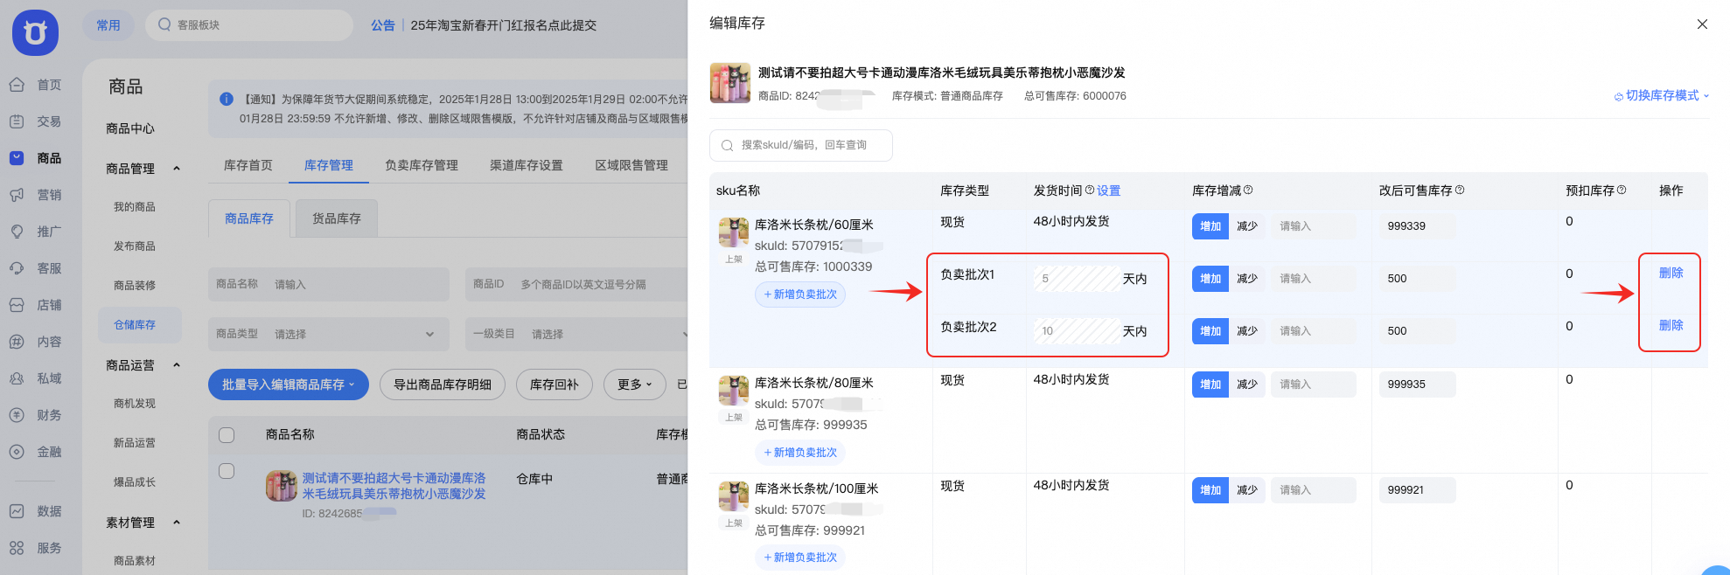This screenshot has width=1730, height=575.
Task: Switch to the 库存管理 tab
Action: click(x=329, y=165)
